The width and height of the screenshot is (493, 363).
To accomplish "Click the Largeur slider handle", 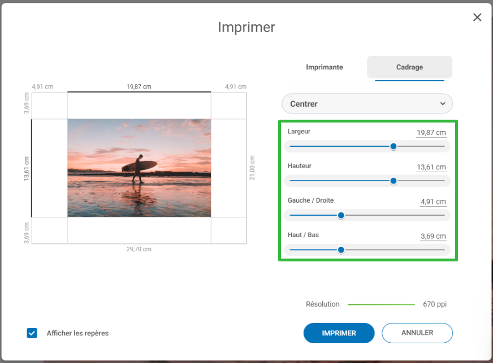I will point(393,146).
